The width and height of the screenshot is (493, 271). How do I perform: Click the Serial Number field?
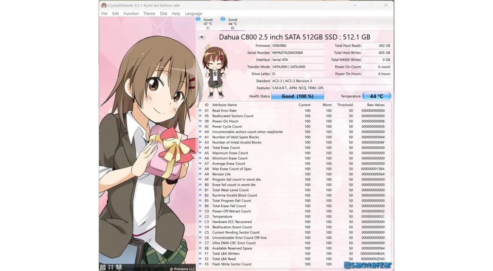click(297, 53)
